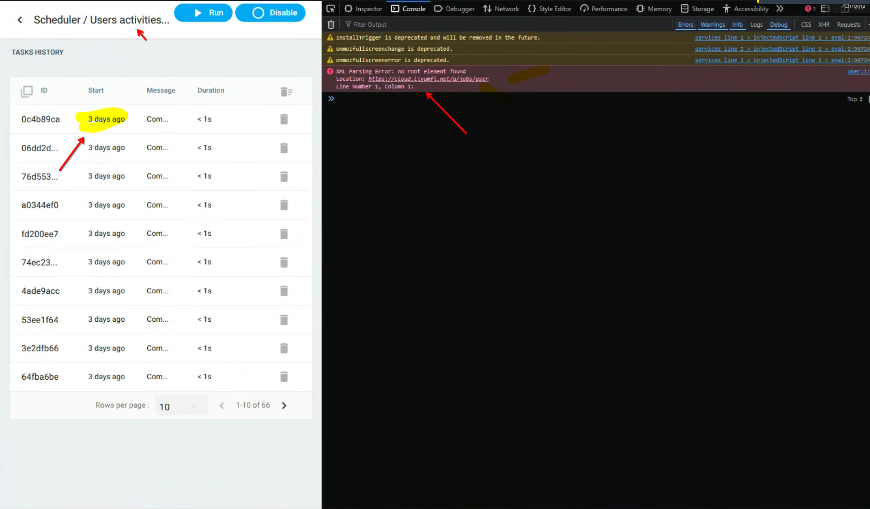Toggle the select-all checkbox in the table header

coord(27,91)
